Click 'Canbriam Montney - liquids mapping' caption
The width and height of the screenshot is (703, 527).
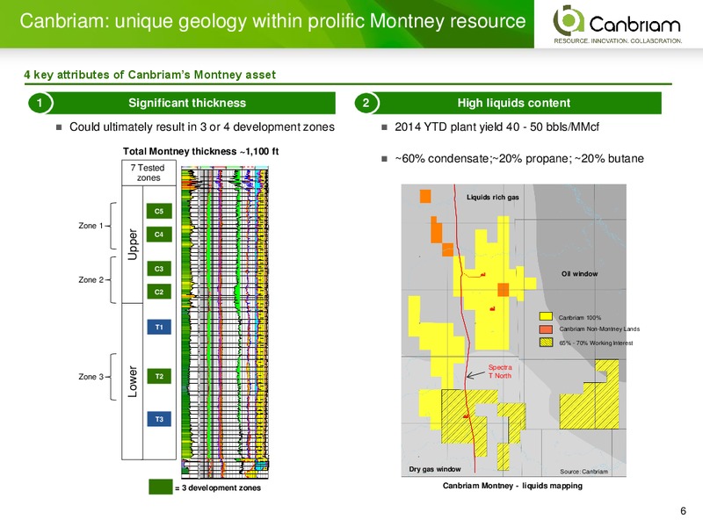click(x=512, y=486)
